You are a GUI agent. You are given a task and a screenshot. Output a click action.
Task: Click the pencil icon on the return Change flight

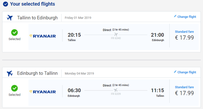[175, 72]
